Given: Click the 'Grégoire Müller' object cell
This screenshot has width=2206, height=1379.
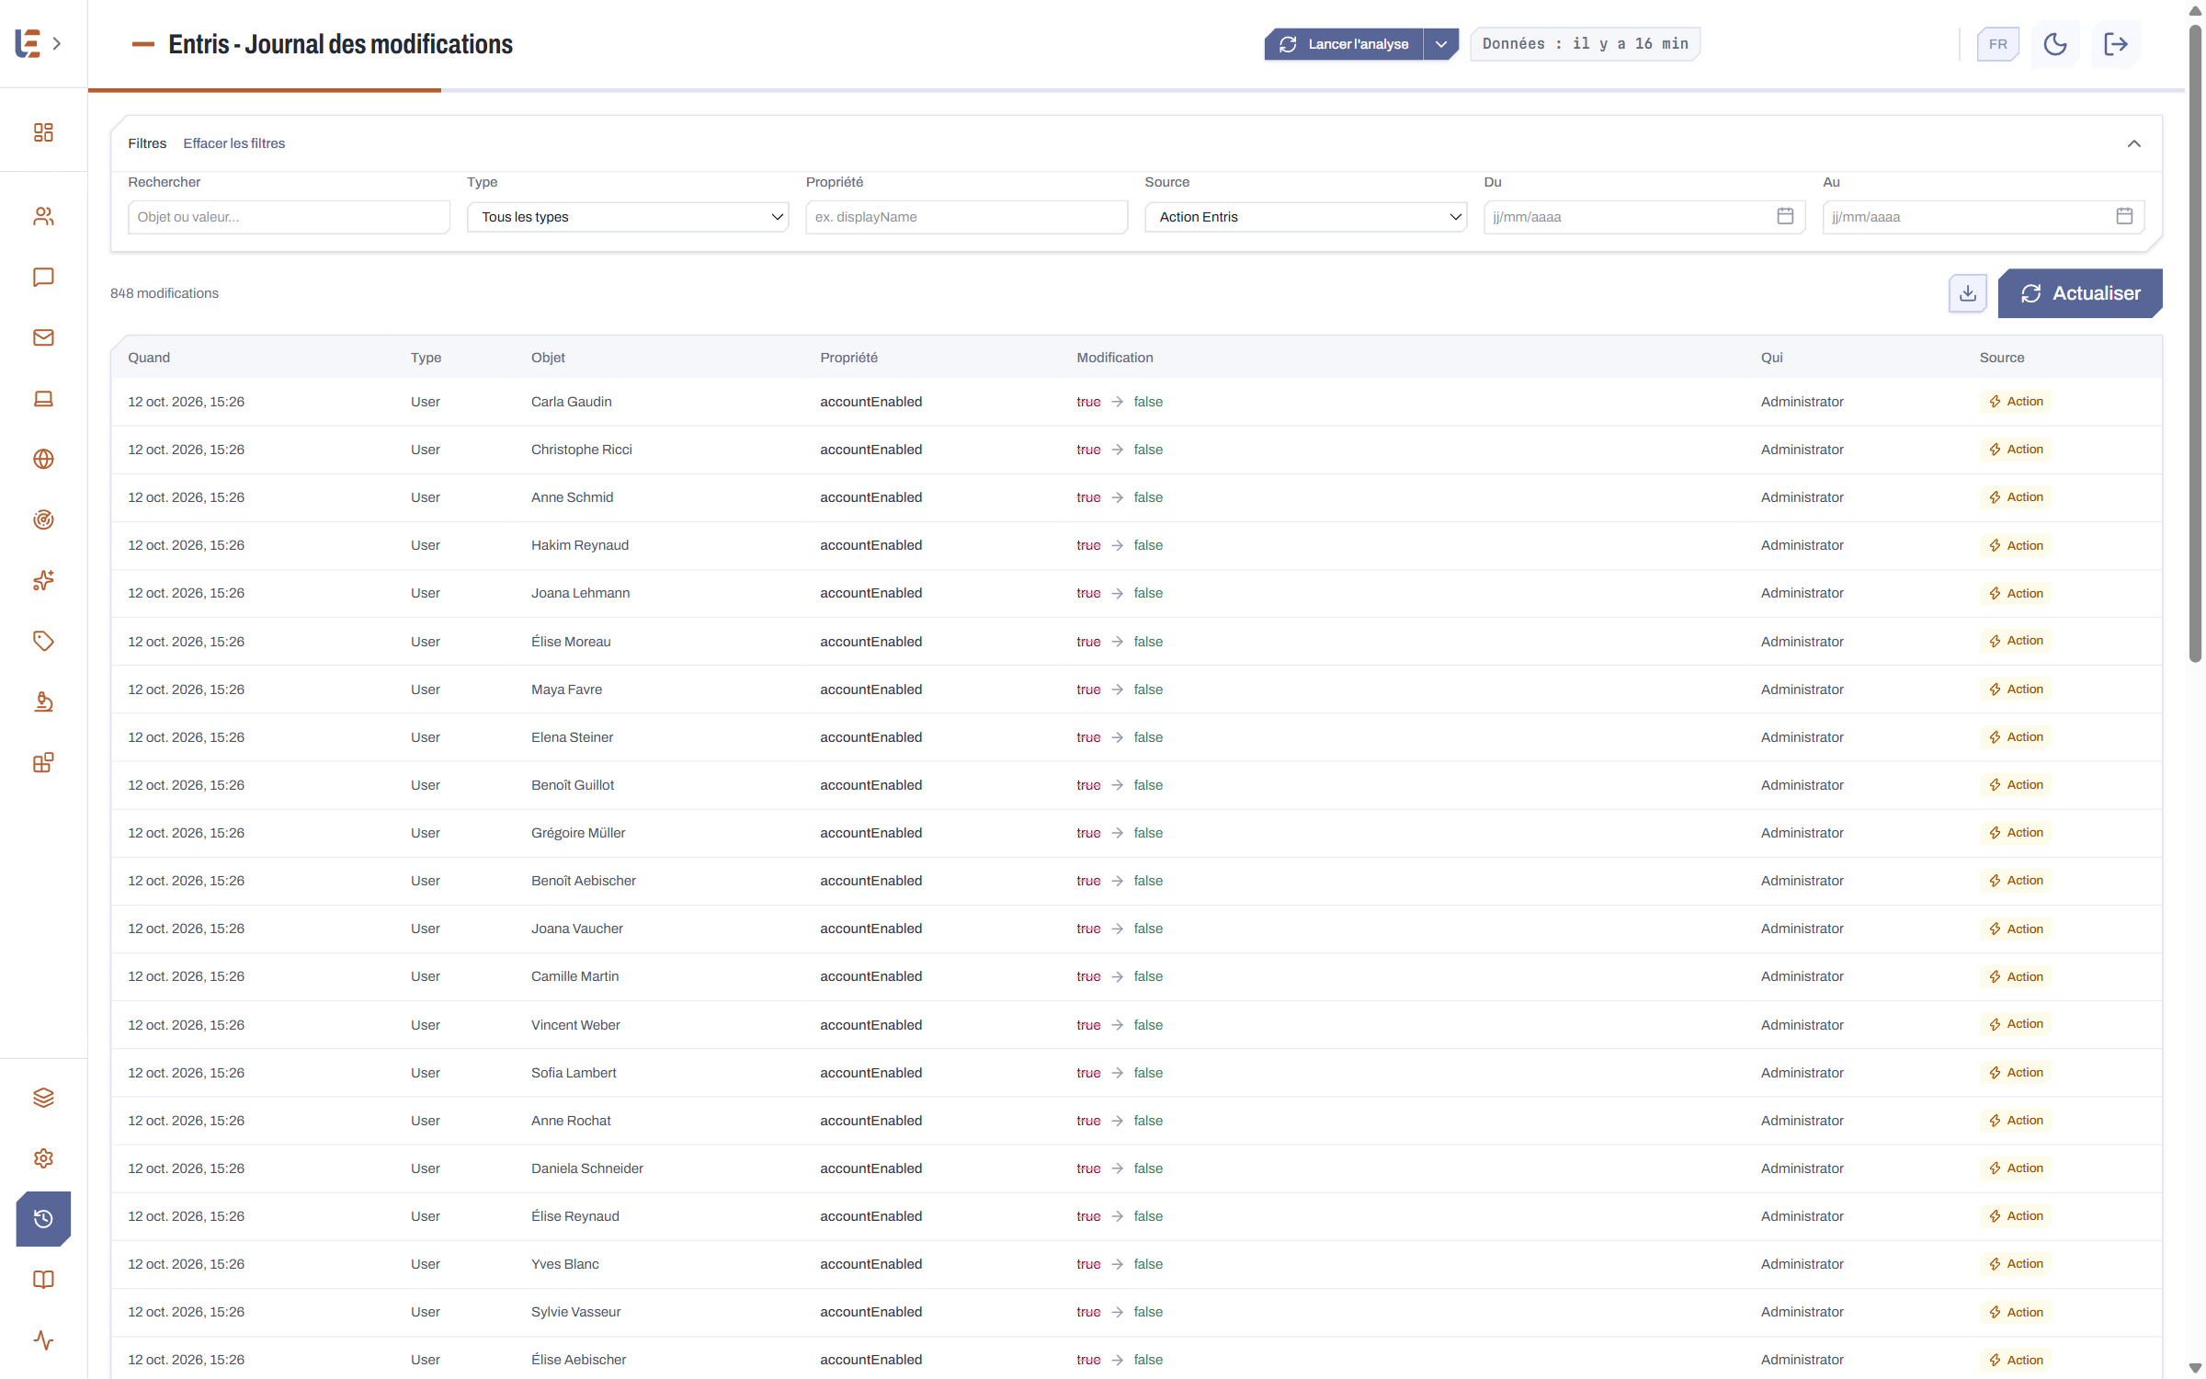Looking at the screenshot, I should [578, 833].
